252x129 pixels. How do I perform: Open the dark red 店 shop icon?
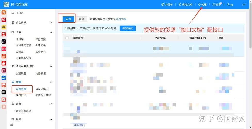click(4, 70)
